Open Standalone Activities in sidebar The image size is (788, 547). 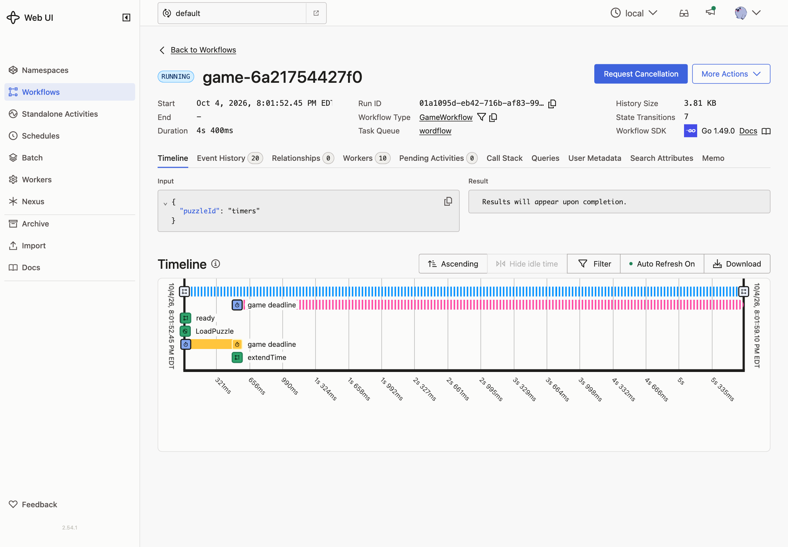tap(70, 114)
